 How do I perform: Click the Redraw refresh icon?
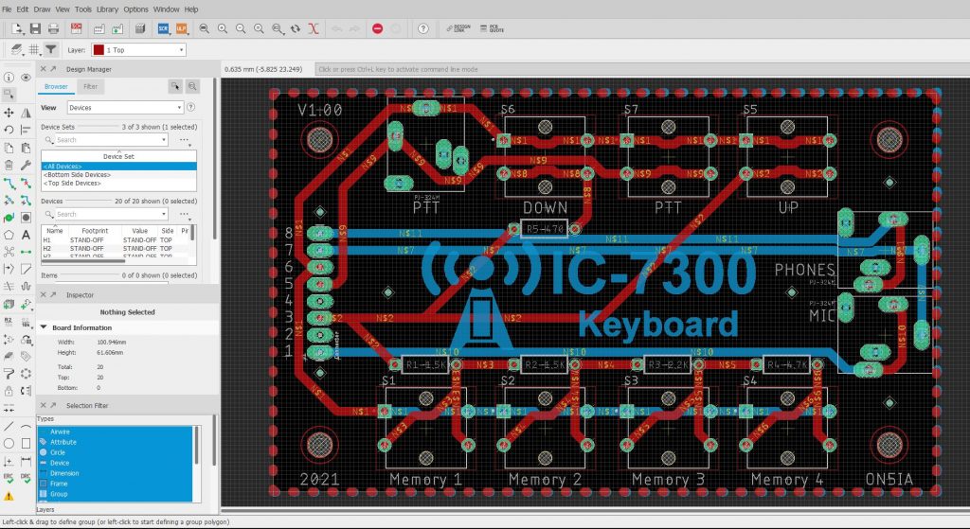(x=296, y=28)
